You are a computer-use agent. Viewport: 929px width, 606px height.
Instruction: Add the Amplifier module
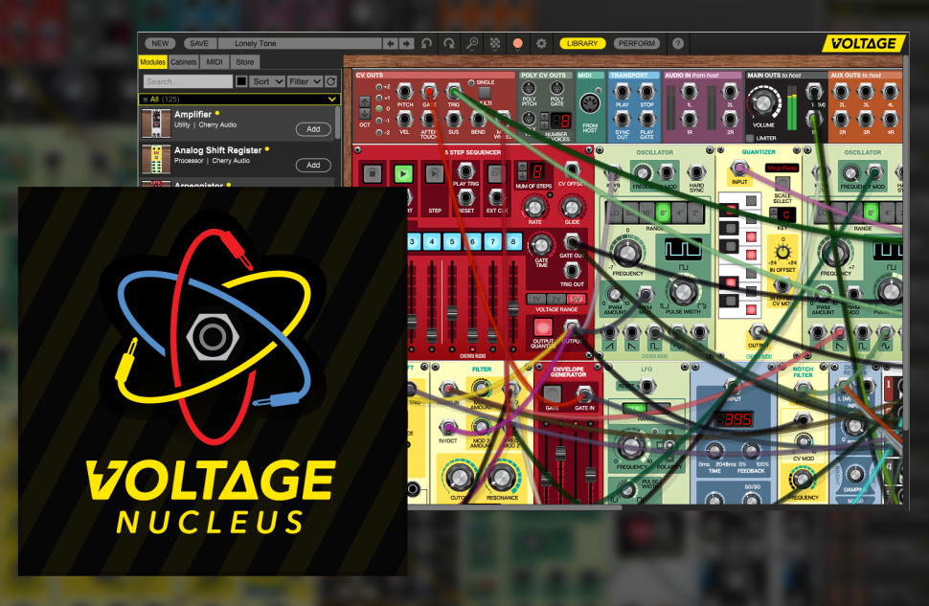[x=312, y=129]
